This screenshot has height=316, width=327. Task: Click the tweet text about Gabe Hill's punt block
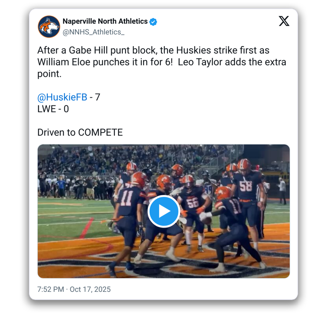[153, 50]
